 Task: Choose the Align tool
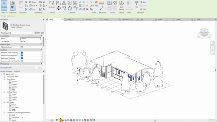point(58,3)
